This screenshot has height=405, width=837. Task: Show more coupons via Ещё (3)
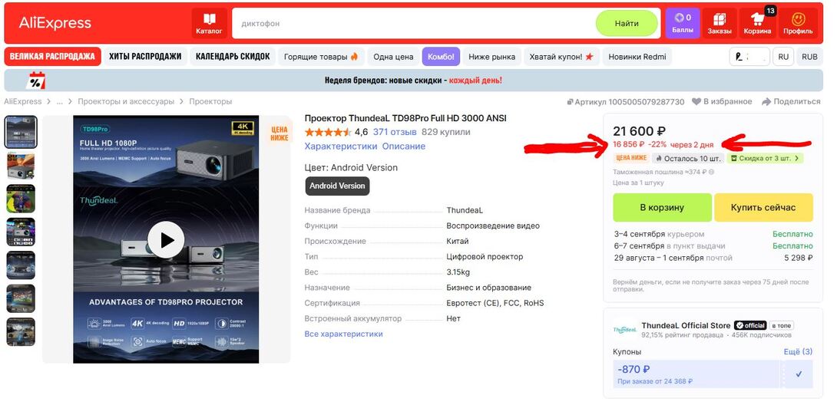pyautogui.click(x=798, y=352)
